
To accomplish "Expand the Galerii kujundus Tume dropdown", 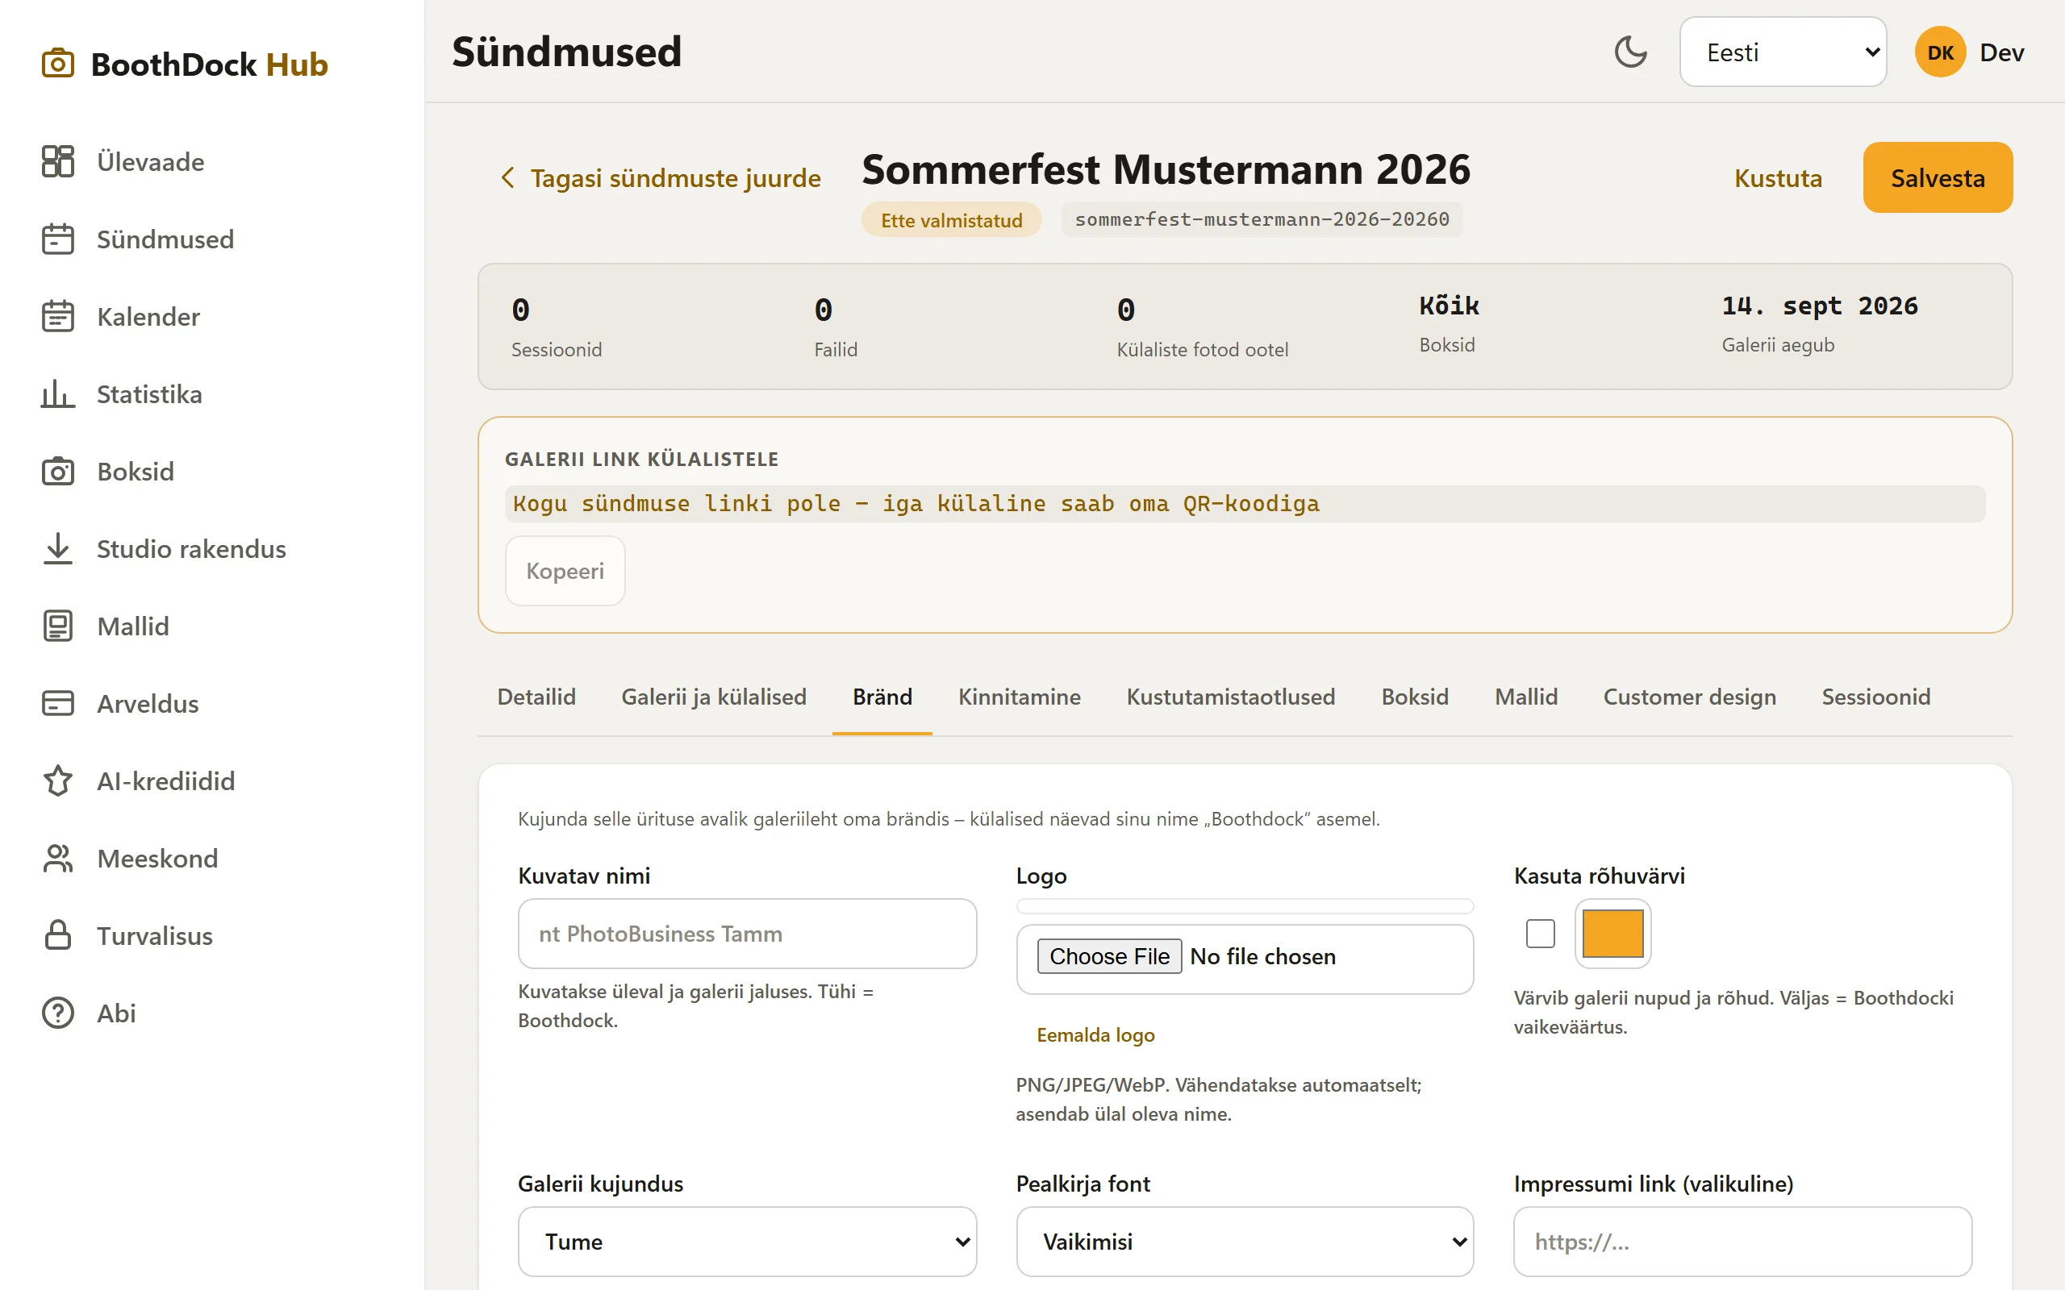I will (x=748, y=1241).
